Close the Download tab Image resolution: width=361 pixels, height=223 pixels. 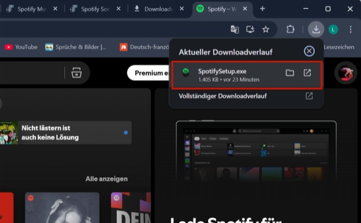182,9
